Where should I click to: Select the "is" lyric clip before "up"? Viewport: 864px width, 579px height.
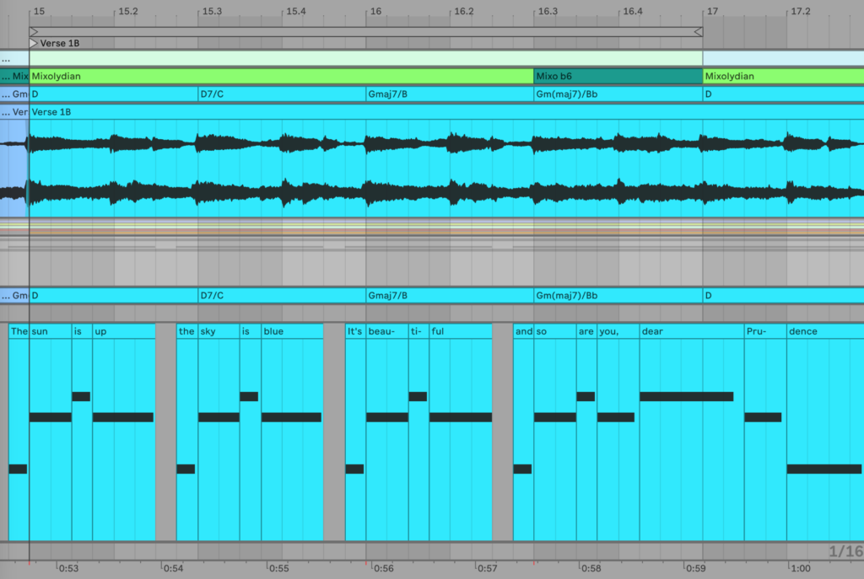tap(82, 331)
